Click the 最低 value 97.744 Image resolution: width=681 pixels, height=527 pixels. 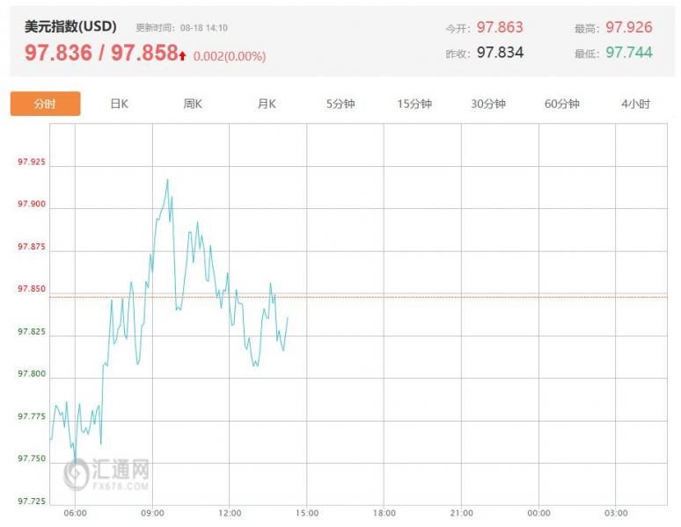pyautogui.click(x=629, y=53)
